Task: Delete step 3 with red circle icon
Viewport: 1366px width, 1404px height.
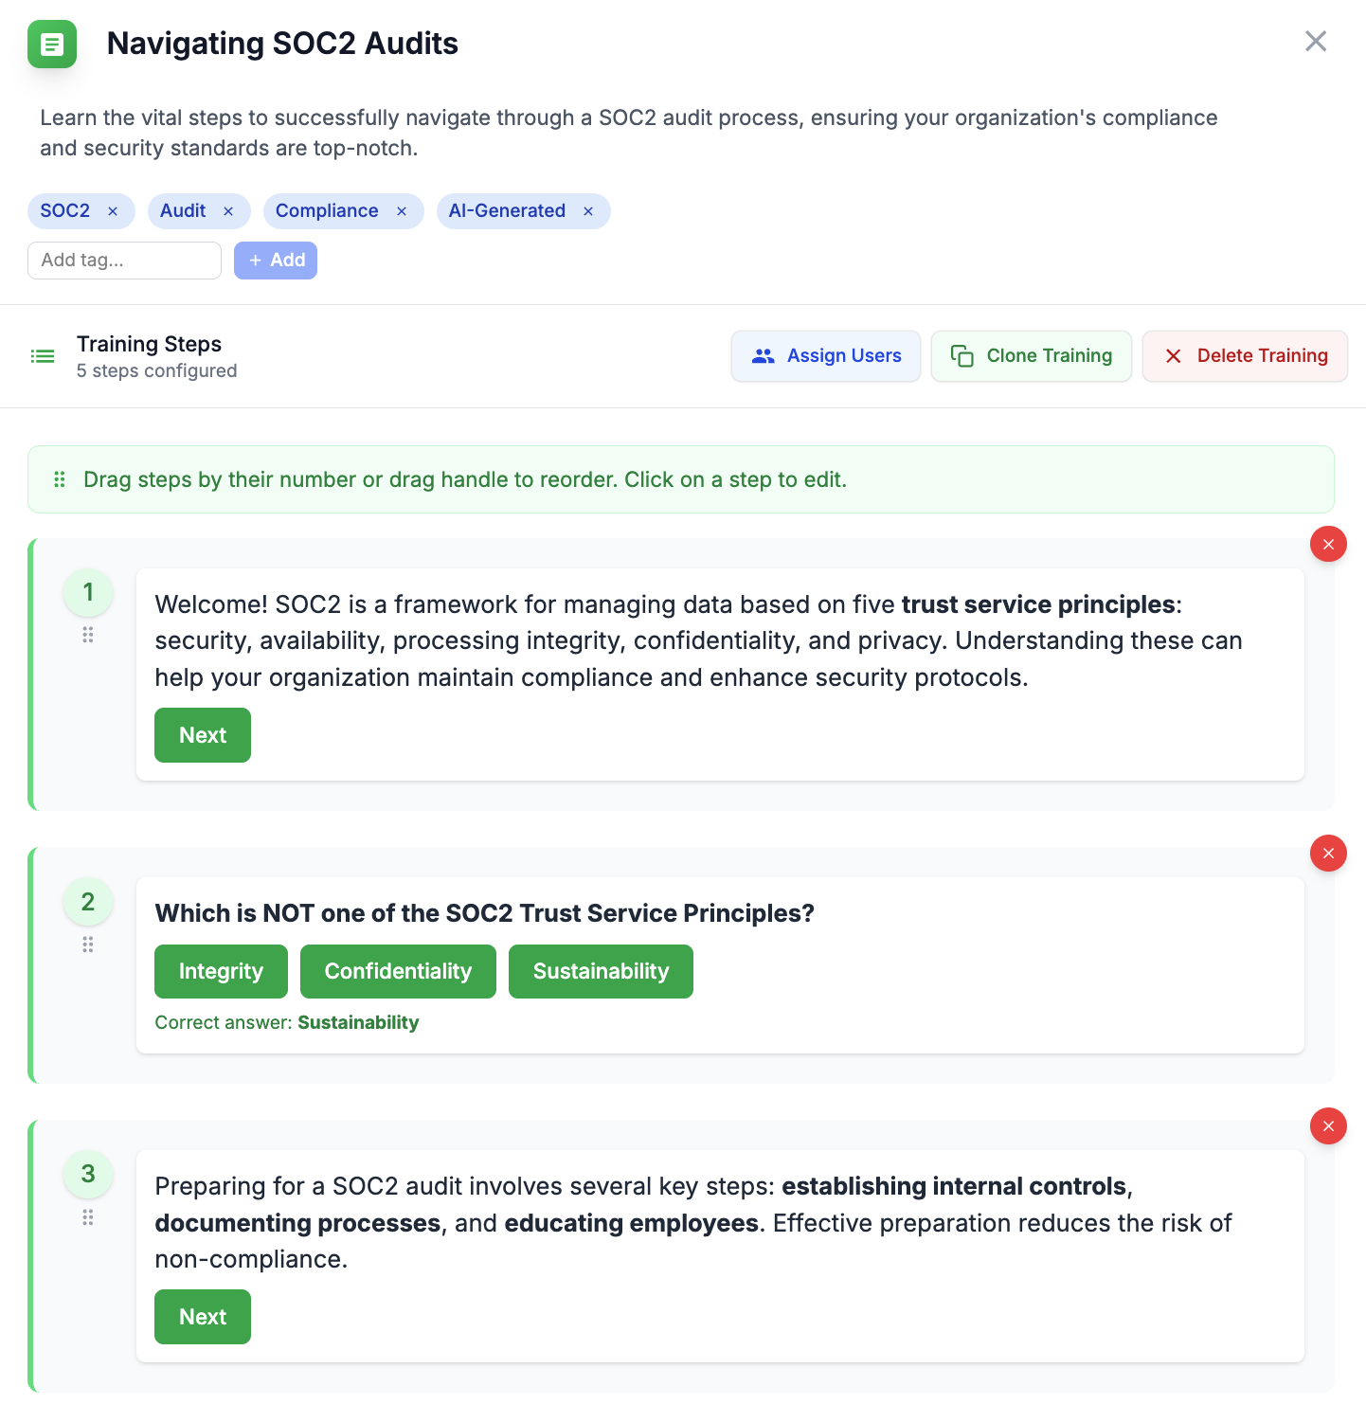Action: click(1328, 1125)
